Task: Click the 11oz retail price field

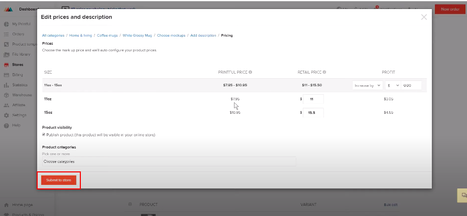Action: [x=313, y=99]
